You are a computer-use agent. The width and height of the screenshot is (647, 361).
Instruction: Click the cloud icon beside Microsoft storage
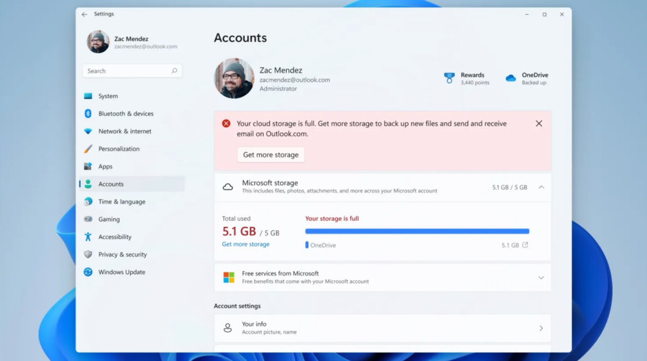228,187
